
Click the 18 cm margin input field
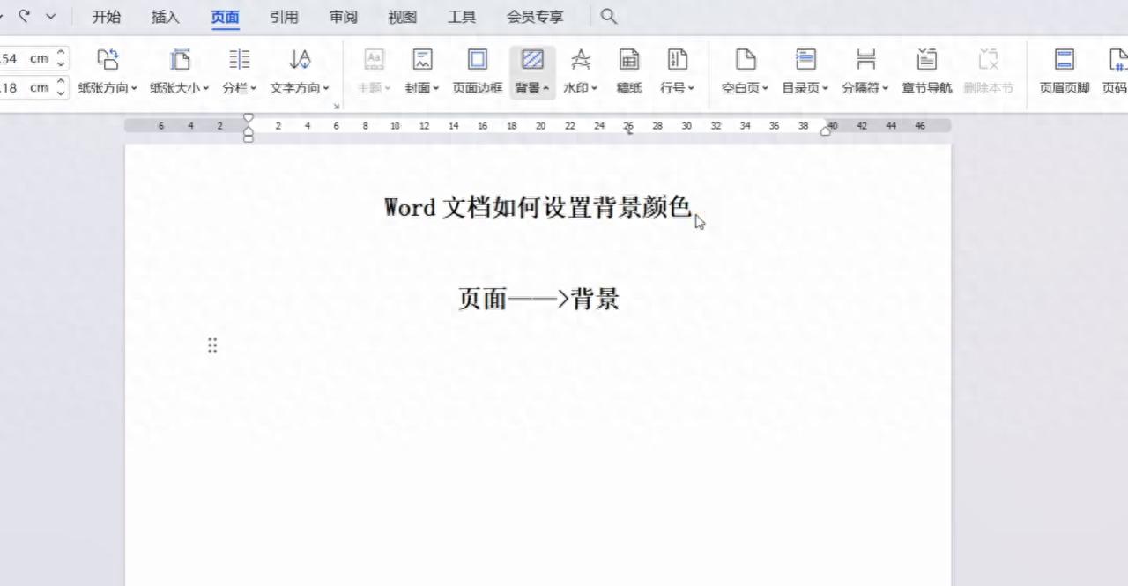click(x=26, y=87)
